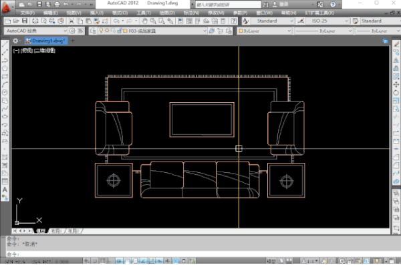Toggle layer freeze sun icon
This screenshot has width=401, height=265.
107,31
